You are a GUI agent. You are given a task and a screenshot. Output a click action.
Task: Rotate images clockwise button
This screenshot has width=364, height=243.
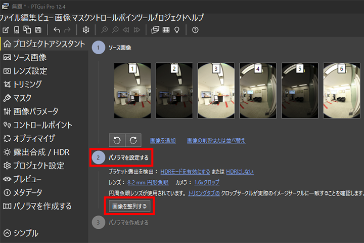(133, 140)
